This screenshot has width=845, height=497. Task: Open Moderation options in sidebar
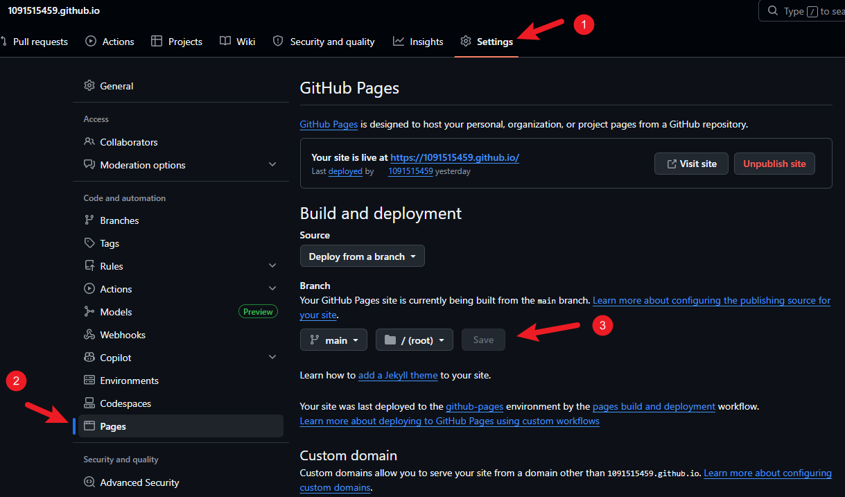click(181, 165)
